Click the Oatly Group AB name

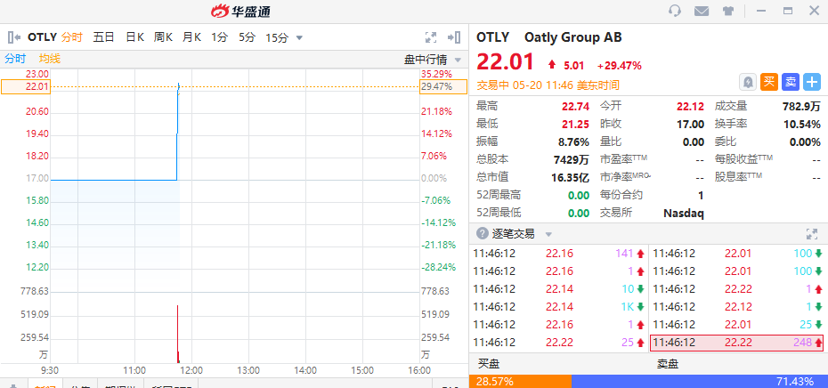tap(573, 37)
